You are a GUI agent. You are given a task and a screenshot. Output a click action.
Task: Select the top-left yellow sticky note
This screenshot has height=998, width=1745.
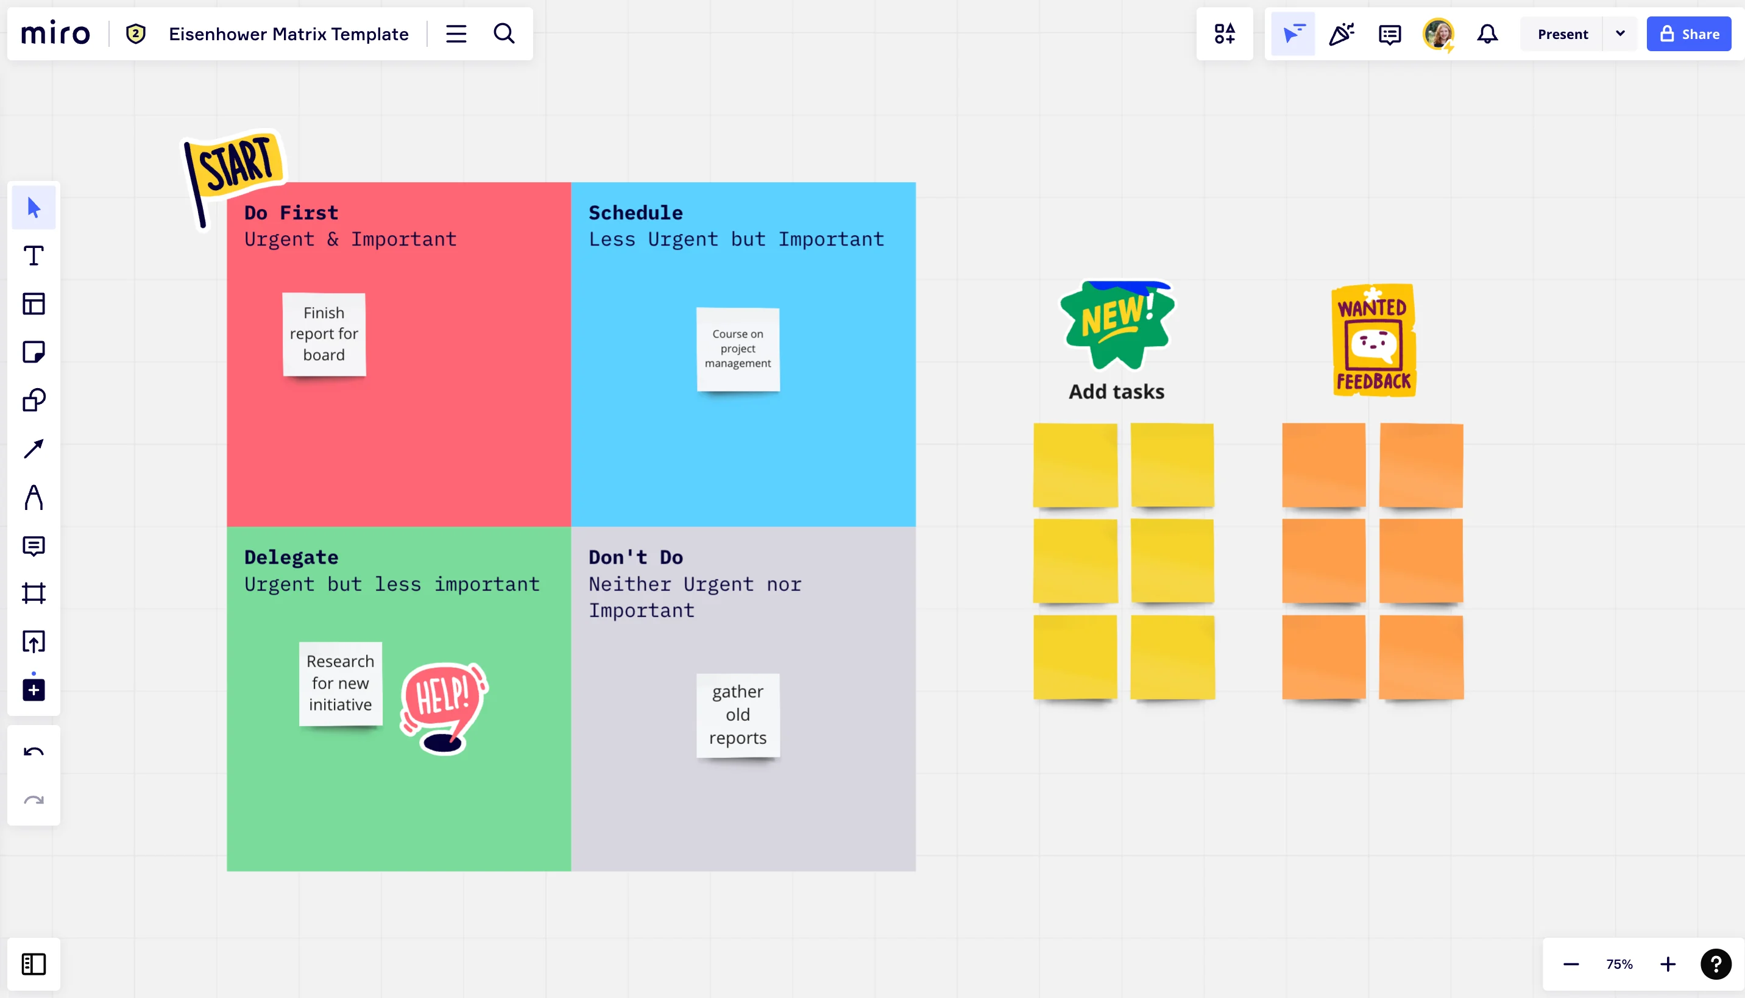pyautogui.click(x=1075, y=464)
